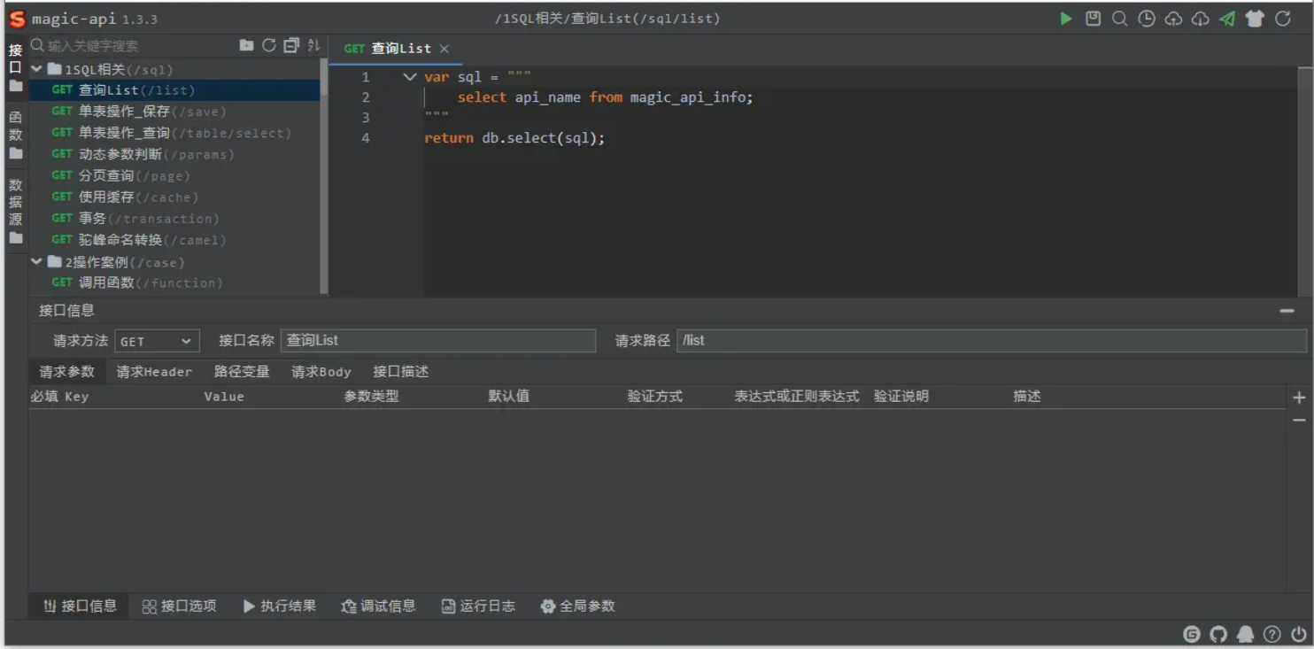Collapse the 1SQL相关 group in the tree
This screenshot has height=649, width=1314.
[36, 68]
